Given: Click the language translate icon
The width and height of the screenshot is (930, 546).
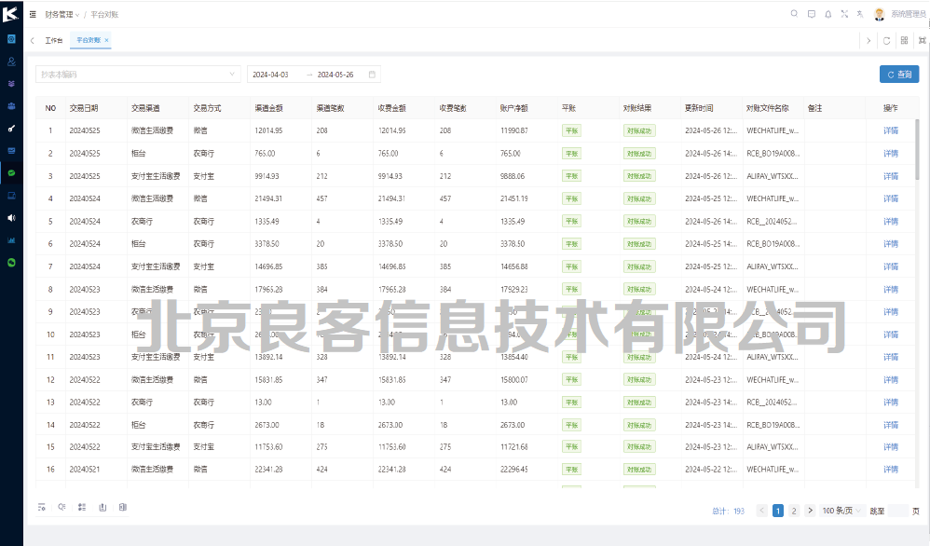Looking at the screenshot, I should (860, 14).
